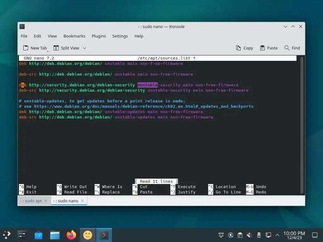Screen dimensions: 323x242
Task: Click the Copy toolbar button
Action: click(244, 48)
